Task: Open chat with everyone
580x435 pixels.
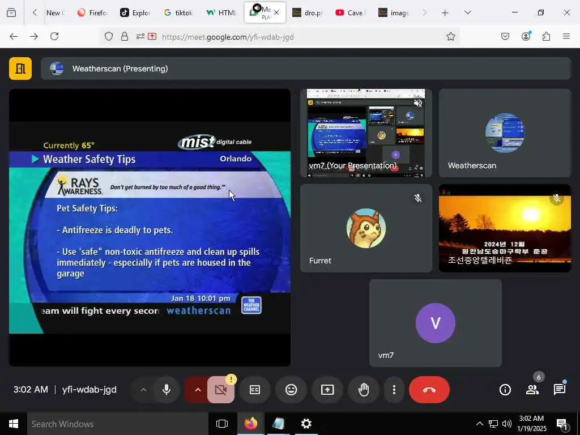Action: [x=559, y=390]
